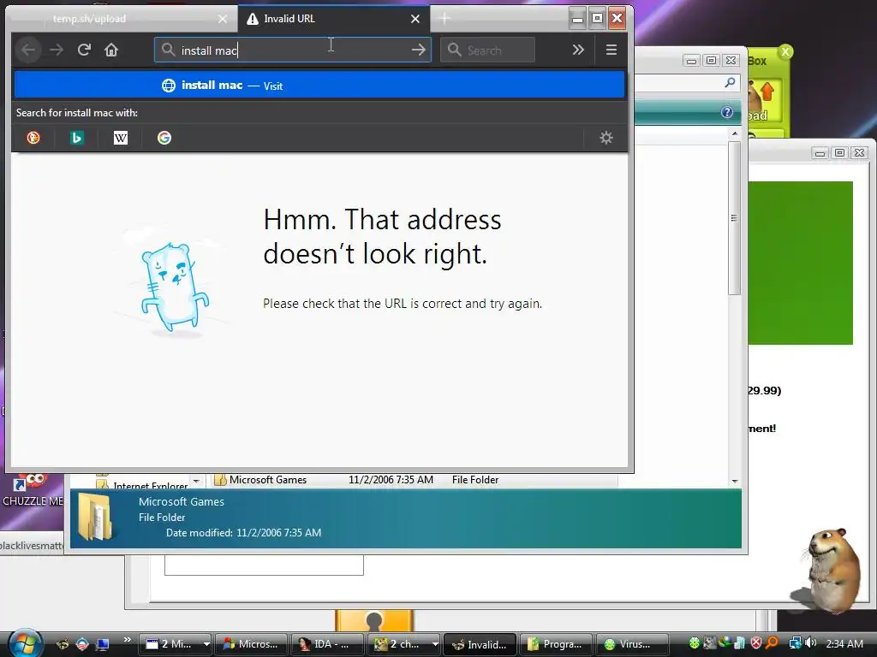The image size is (877, 657).
Task: Expand 2 ch... taskbar group dropdown arrow
Action: [x=435, y=644]
